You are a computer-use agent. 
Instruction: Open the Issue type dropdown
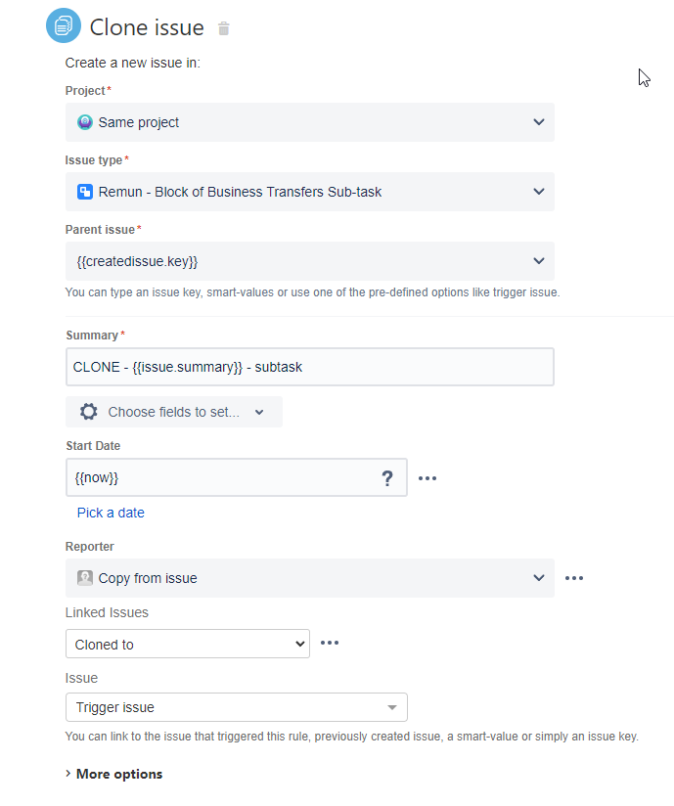coord(310,192)
